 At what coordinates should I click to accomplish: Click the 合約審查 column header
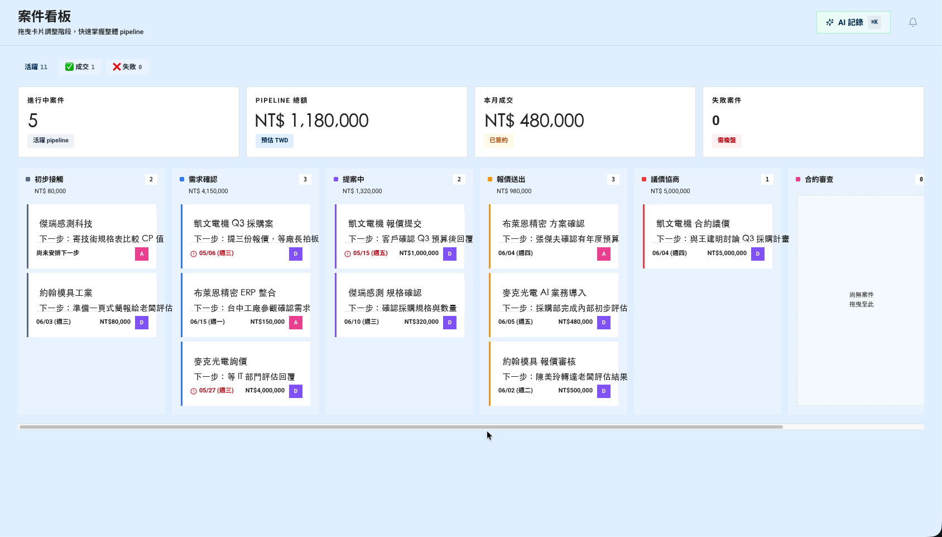(x=819, y=179)
